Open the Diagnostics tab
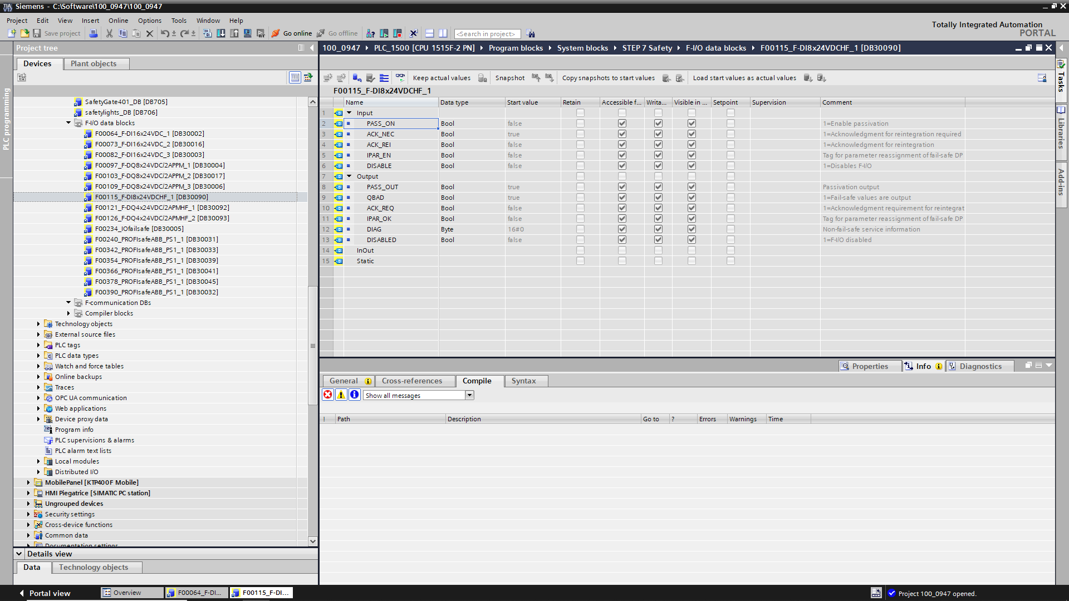The image size is (1069, 601). tap(980, 366)
